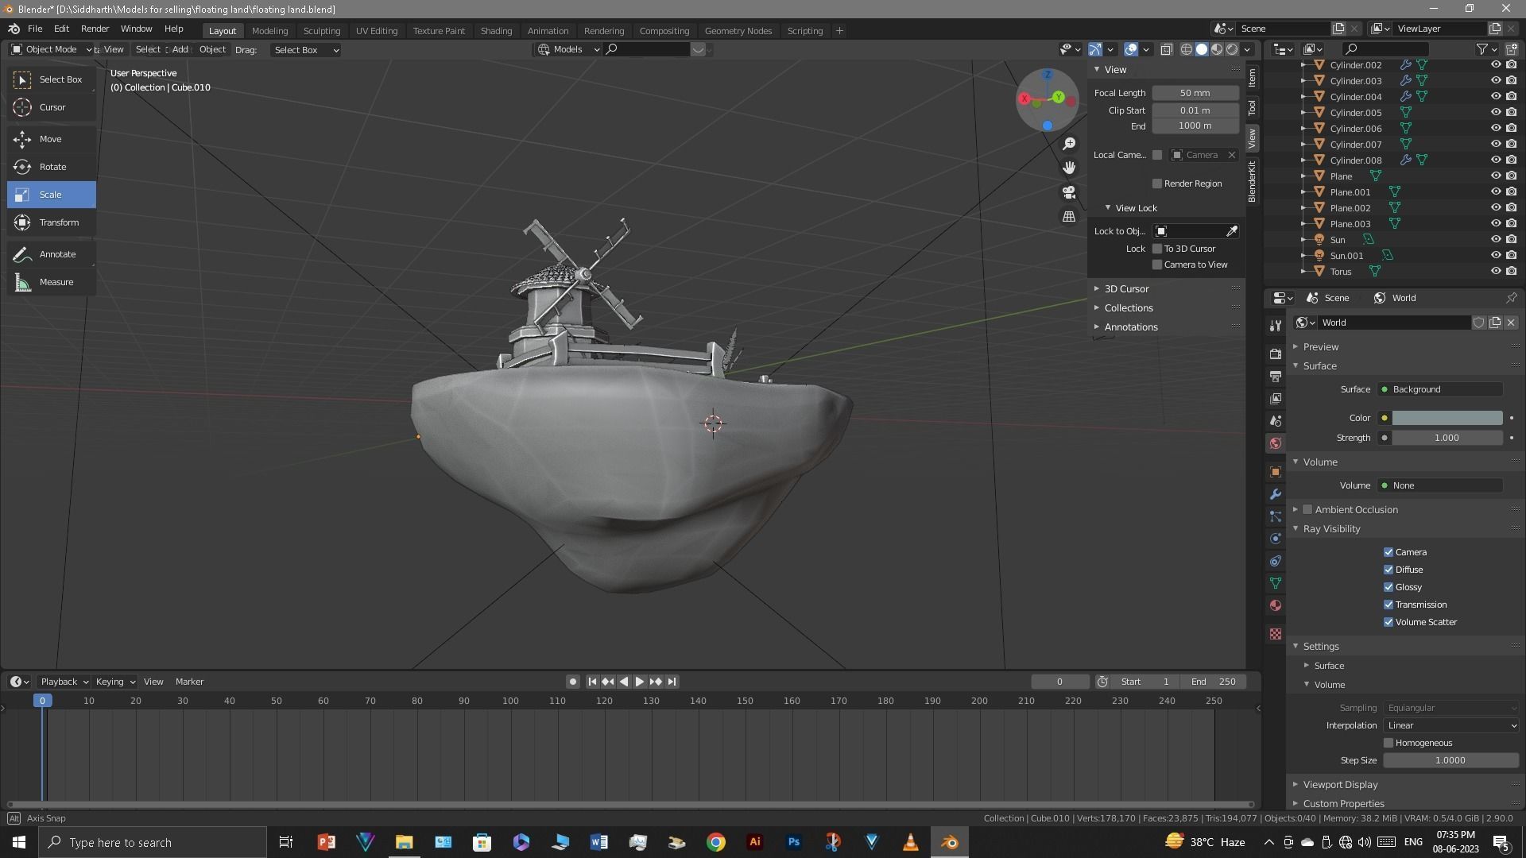Open Texture properties checker icon

tap(1276, 634)
